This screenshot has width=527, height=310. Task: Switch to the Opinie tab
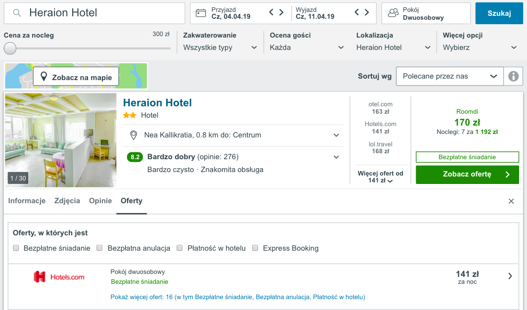[x=100, y=201]
